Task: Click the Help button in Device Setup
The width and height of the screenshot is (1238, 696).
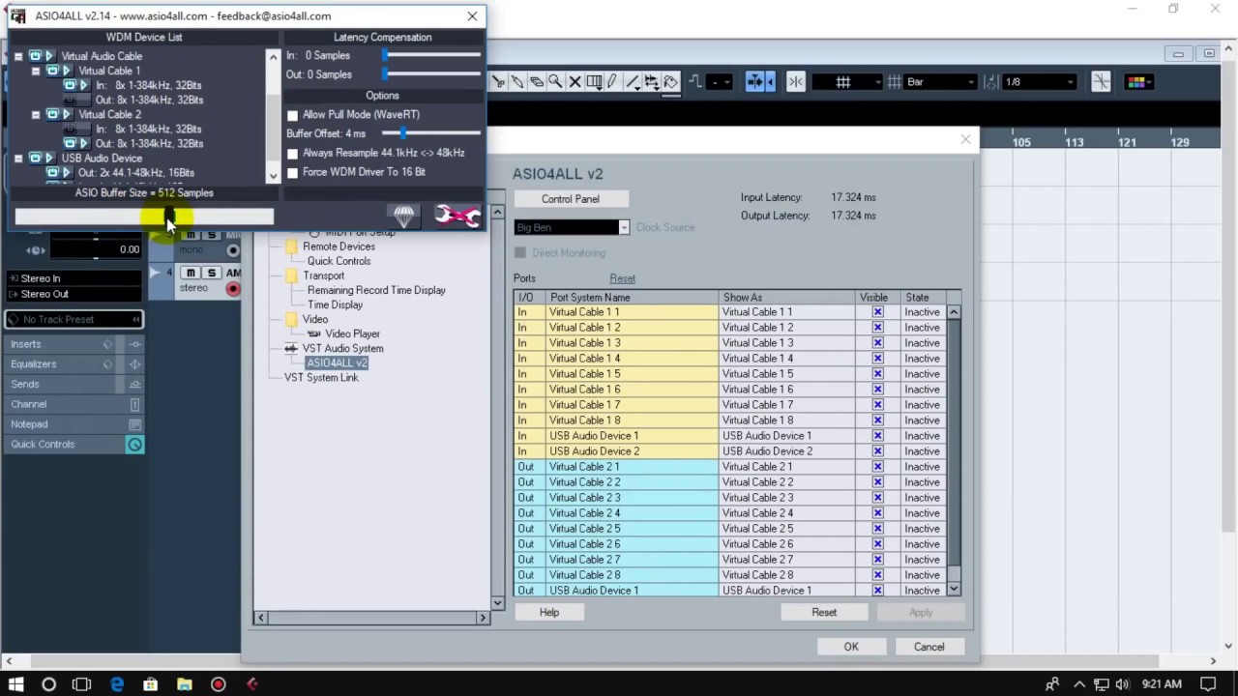Action: click(x=549, y=612)
